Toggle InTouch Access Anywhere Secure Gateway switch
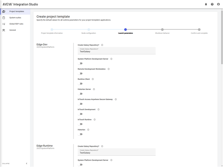The height and width of the screenshot is (167, 223). [80, 104]
